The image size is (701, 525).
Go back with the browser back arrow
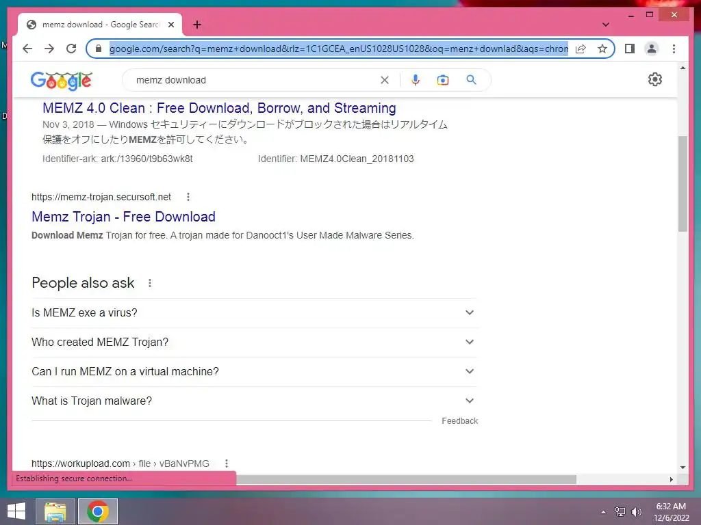coord(27,49)
